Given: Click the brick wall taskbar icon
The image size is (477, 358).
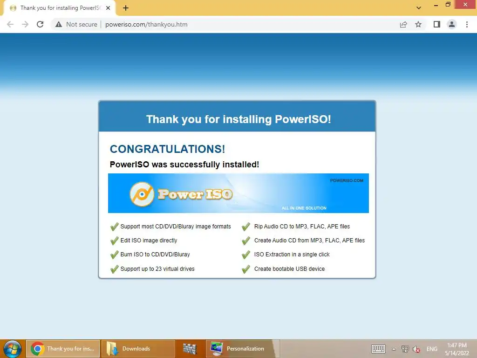Looking at the screenshot, I should (190, 349).
